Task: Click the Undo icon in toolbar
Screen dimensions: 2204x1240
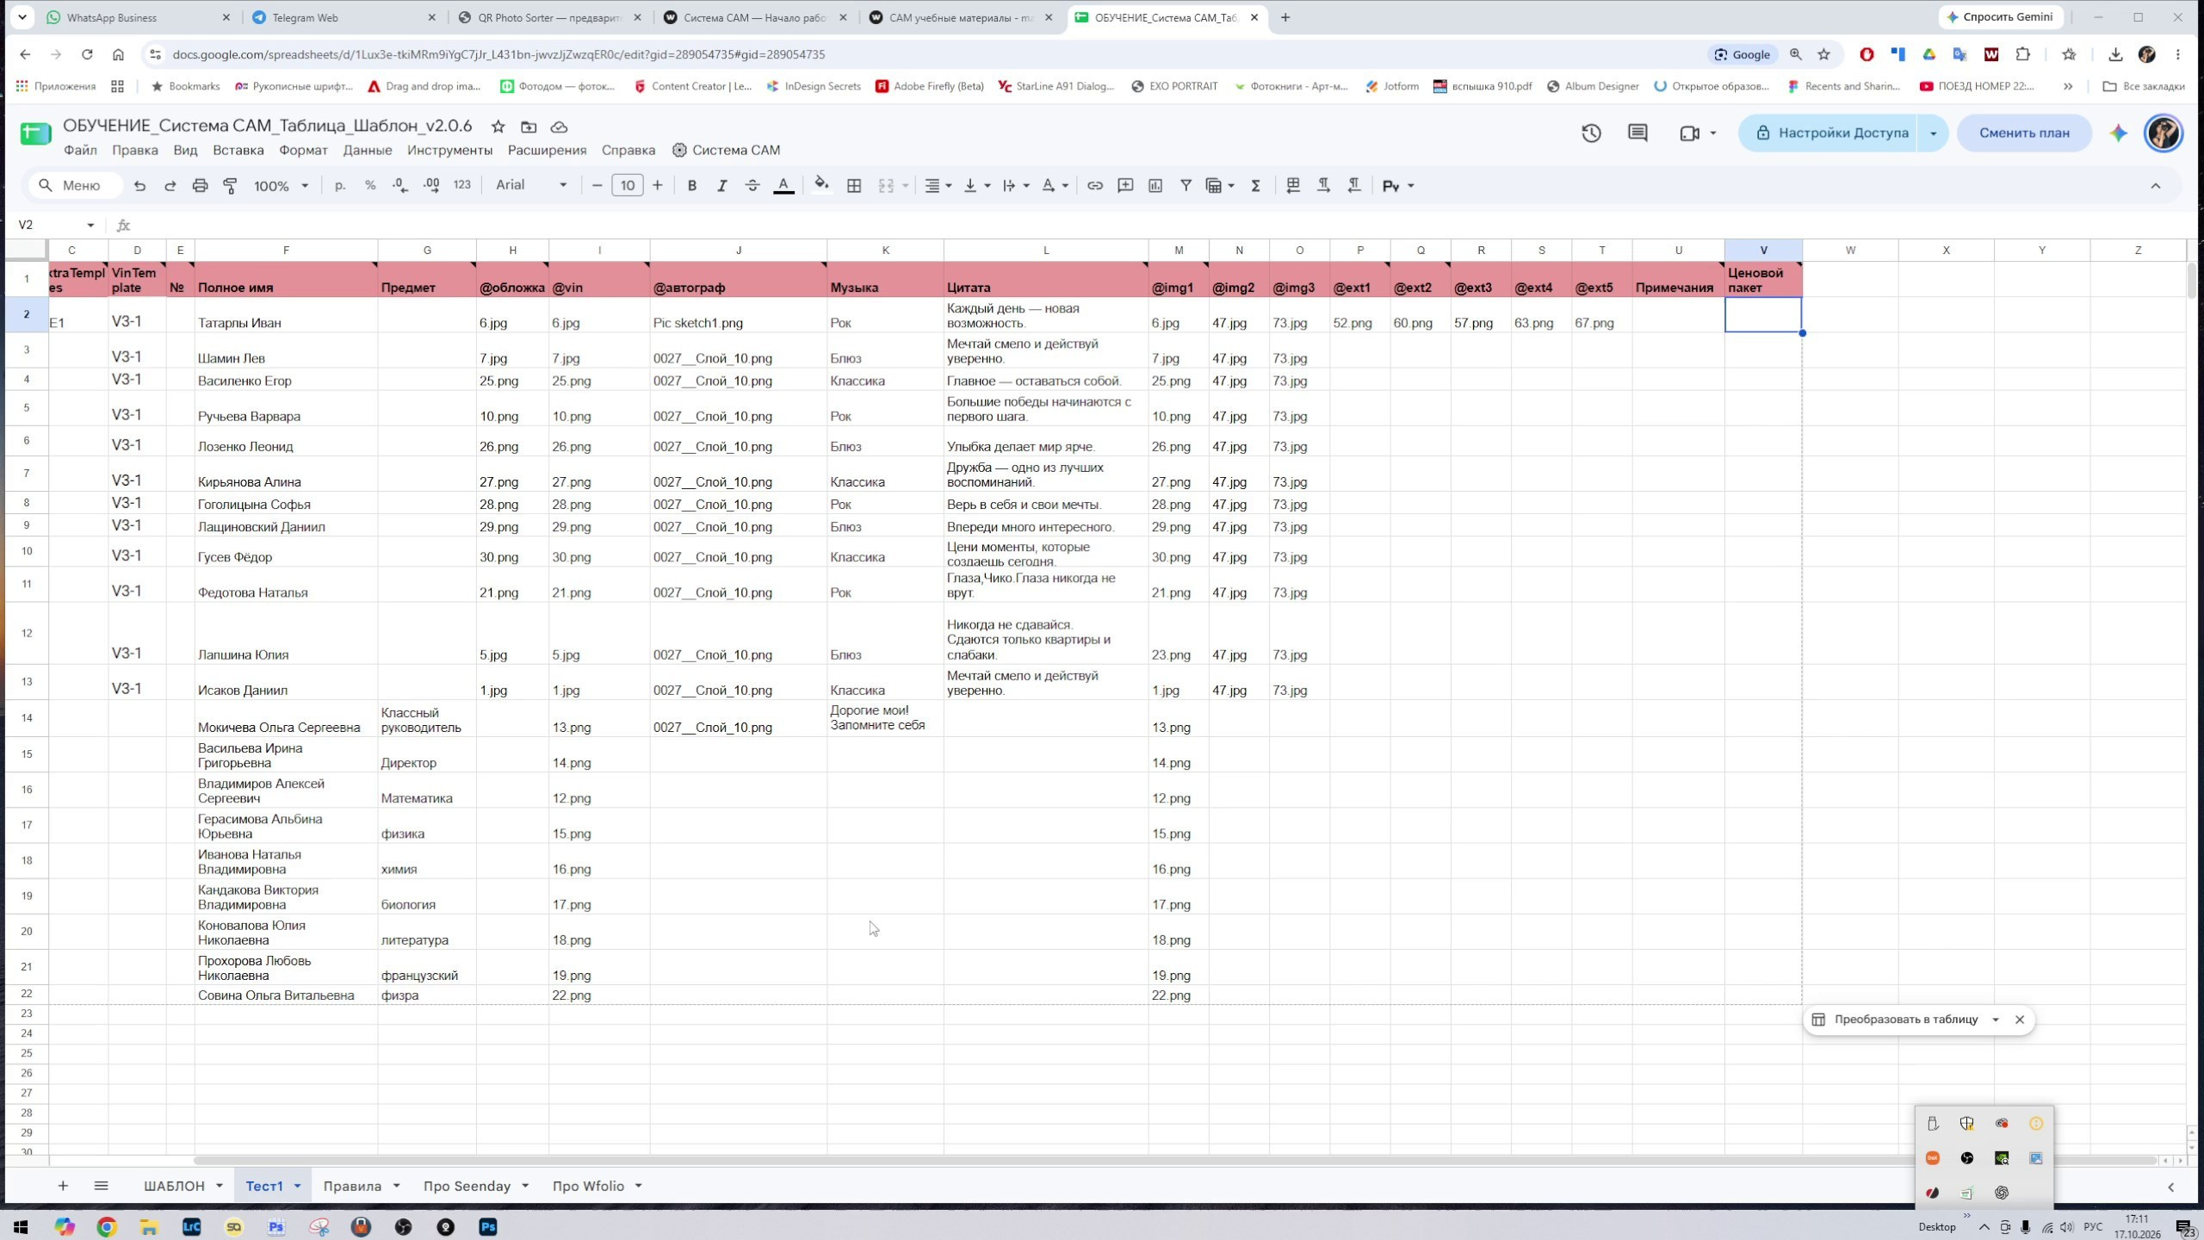Action: point(139,185)
